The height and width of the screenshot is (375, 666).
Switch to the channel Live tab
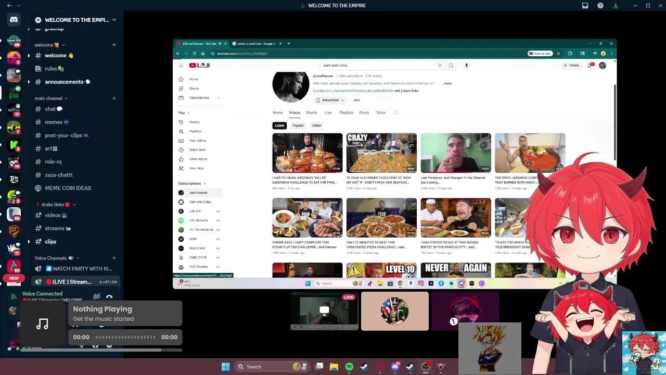[x=328, y=113]
